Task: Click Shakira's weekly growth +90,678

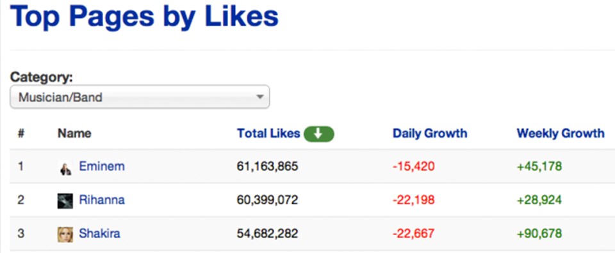Action: coord(539,234)
